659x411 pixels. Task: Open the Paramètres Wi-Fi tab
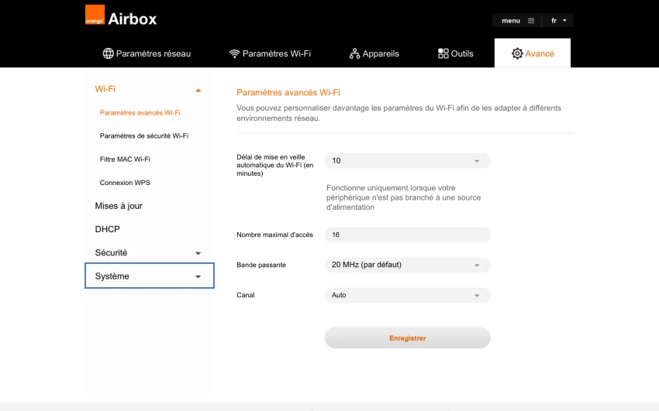click(x=270, y=53)
